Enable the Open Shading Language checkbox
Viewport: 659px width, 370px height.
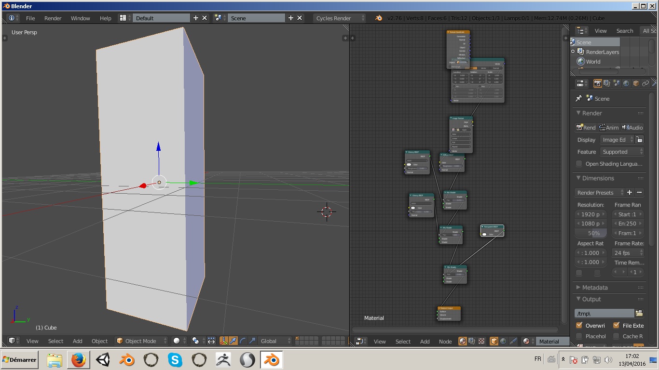[579, 164]
